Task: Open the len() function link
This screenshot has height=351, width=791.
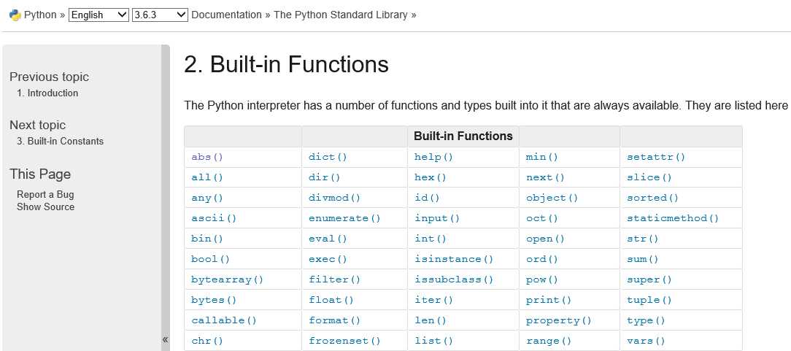Action: pyautogui.click(x=431, y=320)
